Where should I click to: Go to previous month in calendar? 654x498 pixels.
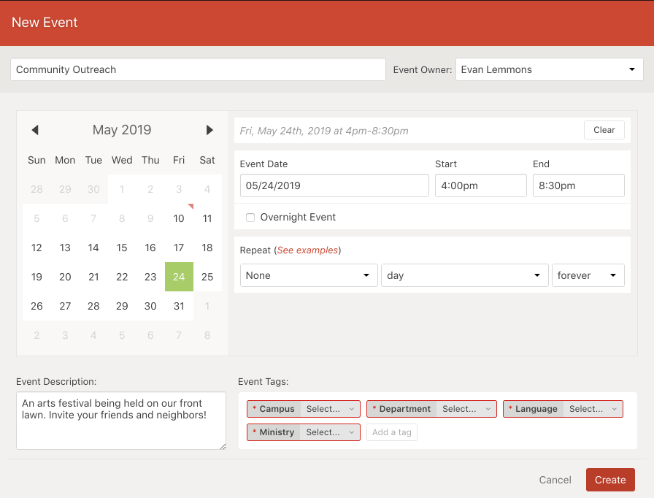pyautogui.click(x=34, y=130)
